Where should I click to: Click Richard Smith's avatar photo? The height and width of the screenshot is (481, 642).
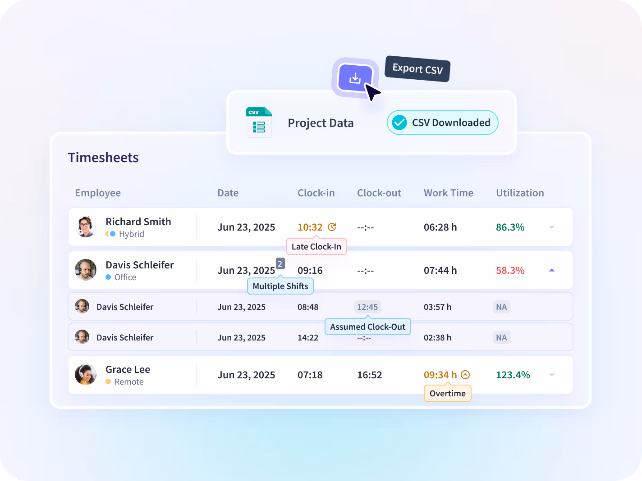[x=86, y=227]
